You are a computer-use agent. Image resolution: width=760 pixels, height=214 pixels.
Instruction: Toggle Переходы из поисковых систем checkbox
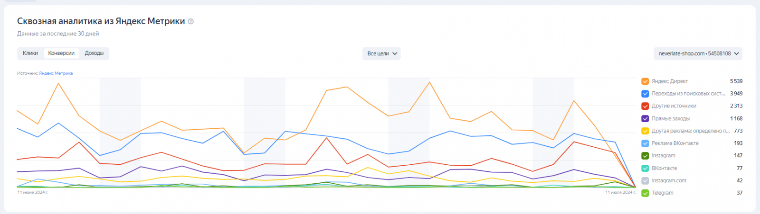click(645, 94)
